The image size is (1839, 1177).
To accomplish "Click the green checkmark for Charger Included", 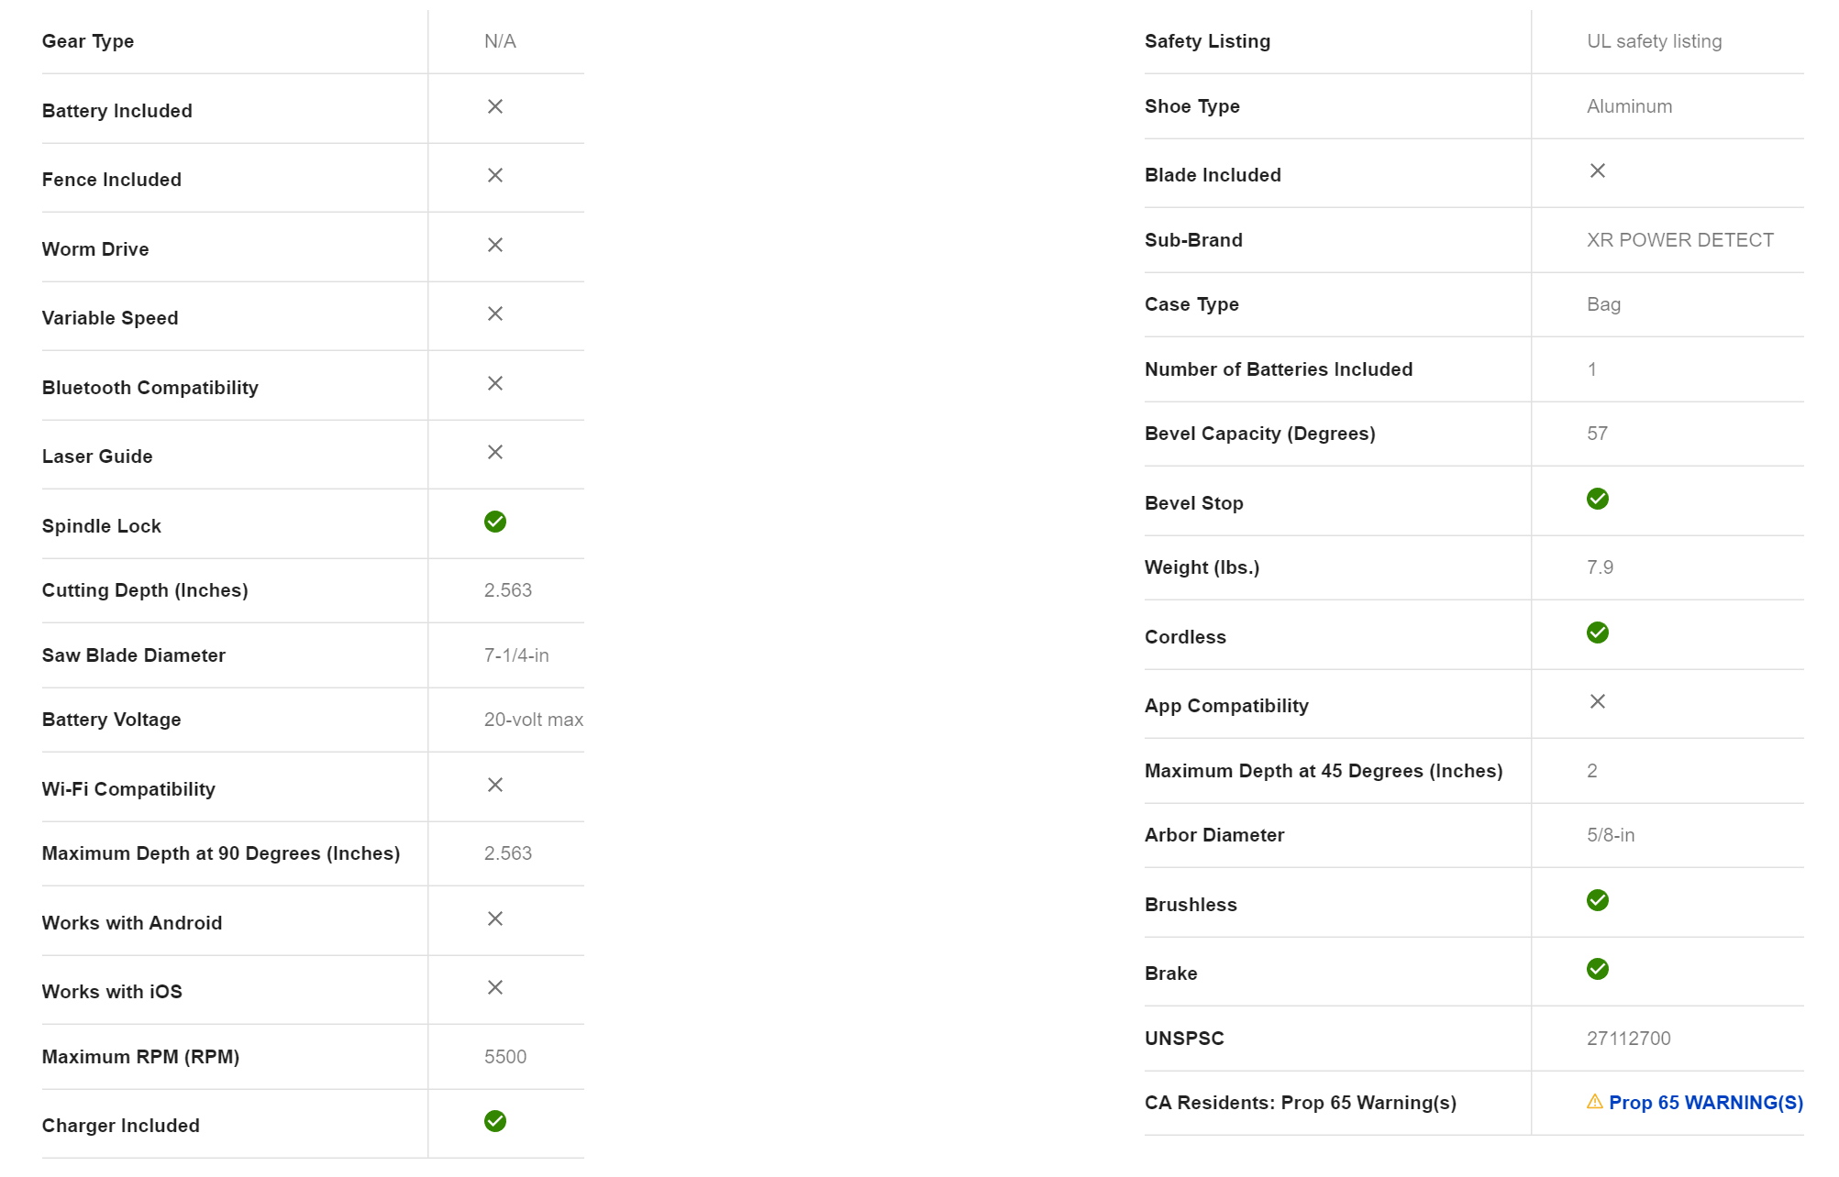I will pyautogui.click(x=495, y=1121).
